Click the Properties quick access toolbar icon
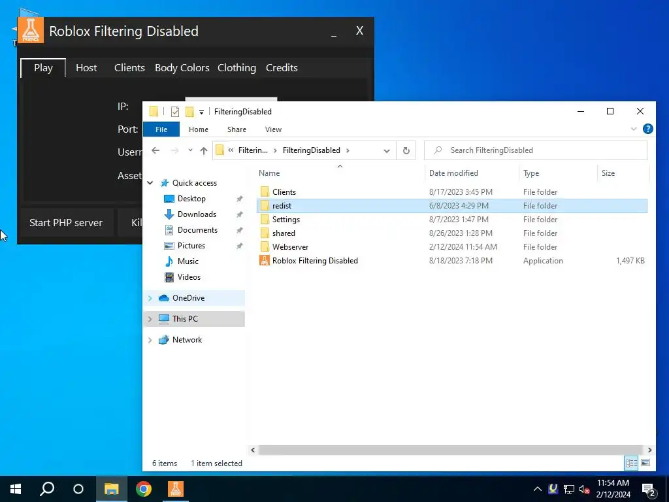Screen dimensions: 669x502 (x=175, y=112)
